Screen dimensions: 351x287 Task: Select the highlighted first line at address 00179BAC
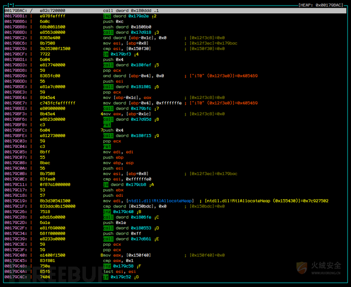[175, 11]
